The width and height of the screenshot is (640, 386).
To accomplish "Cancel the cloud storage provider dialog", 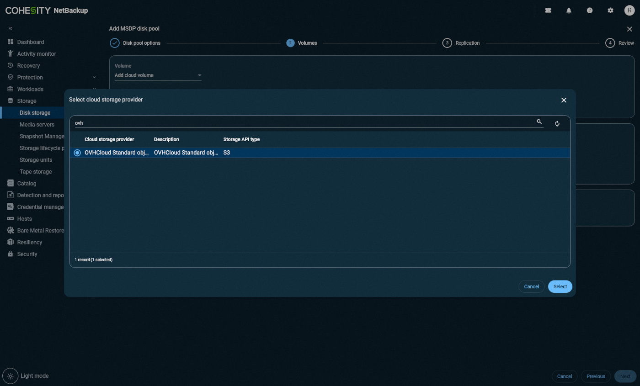I will coord(531,286).
